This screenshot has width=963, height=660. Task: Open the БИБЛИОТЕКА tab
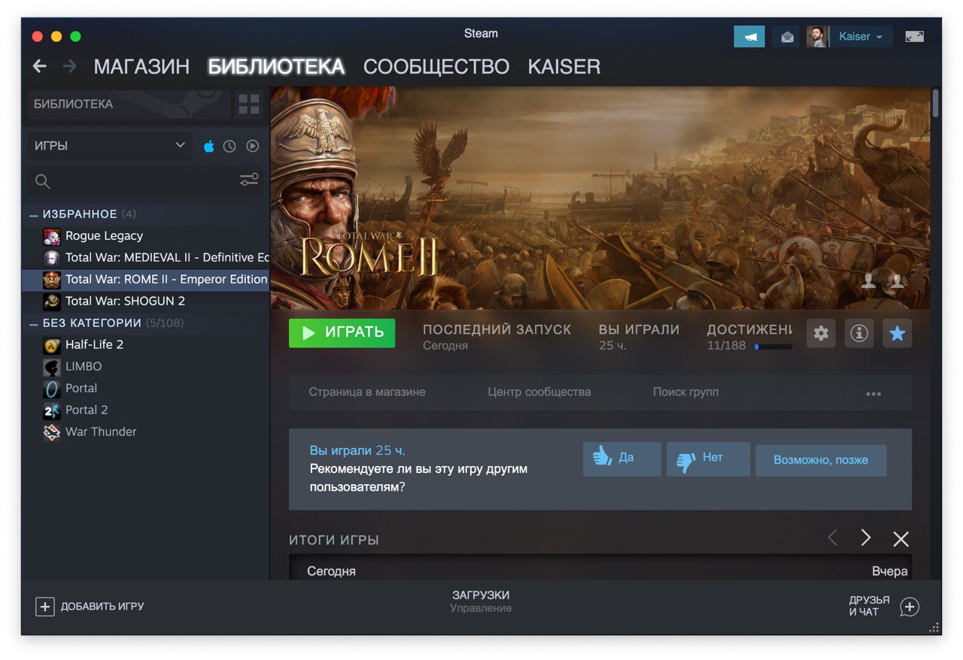click(276, 67)
